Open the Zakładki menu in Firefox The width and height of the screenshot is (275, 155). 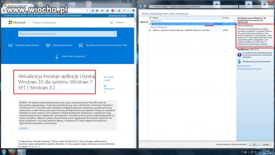(30, 1)
